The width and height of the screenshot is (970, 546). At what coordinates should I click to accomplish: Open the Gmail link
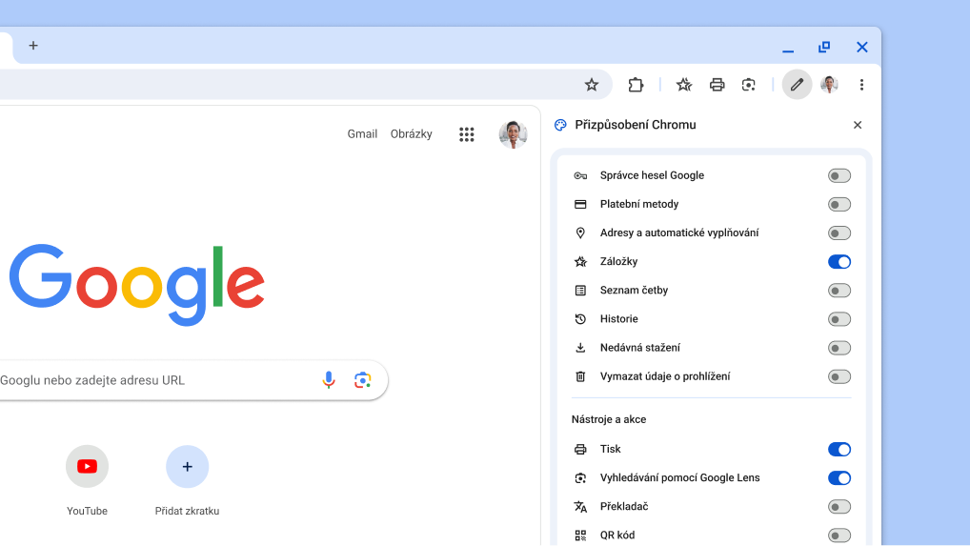click(362, 134)
